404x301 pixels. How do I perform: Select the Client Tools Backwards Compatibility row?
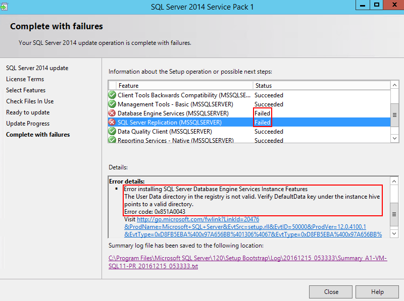tap(249, 95)
